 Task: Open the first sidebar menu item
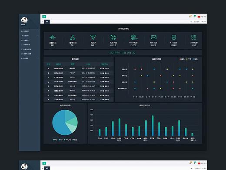pyautogui.click(x=30, y=31)
